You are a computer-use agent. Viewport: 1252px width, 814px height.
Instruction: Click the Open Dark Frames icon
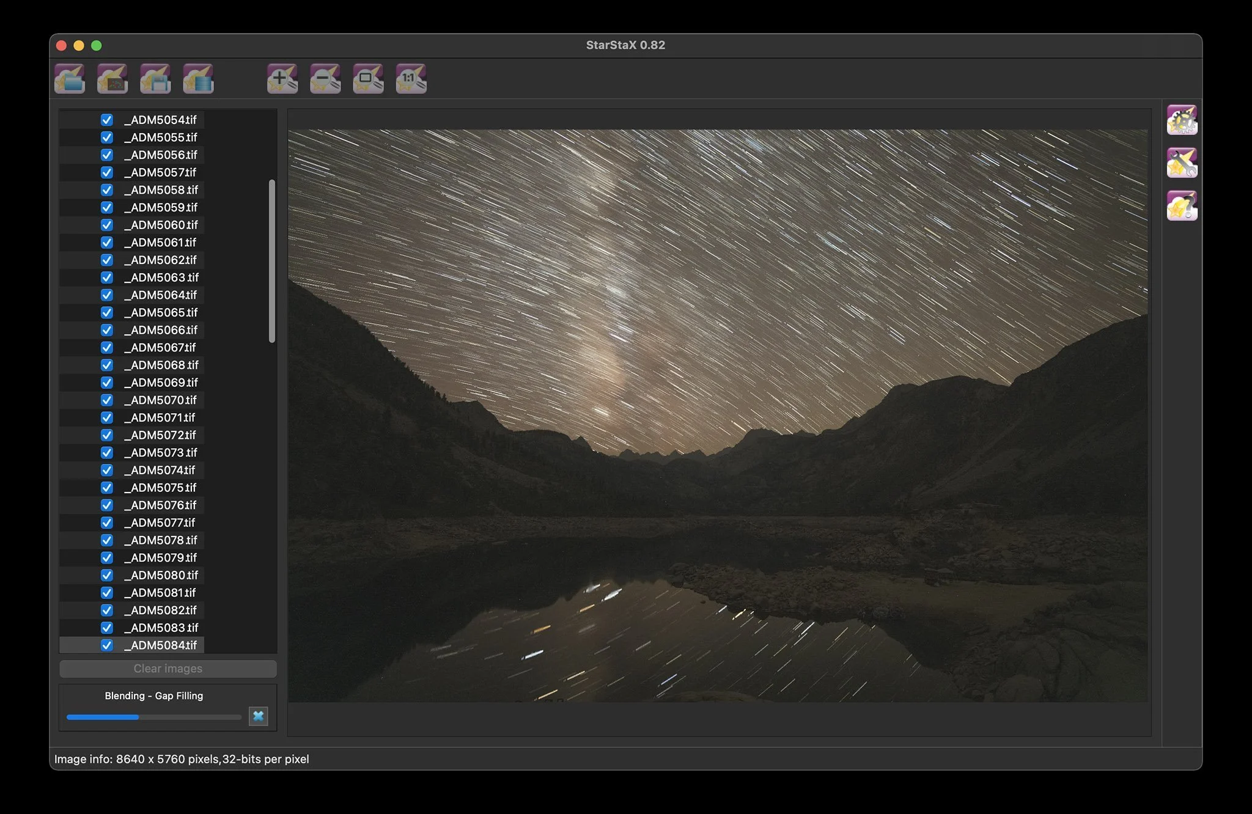tap(112, 79)
